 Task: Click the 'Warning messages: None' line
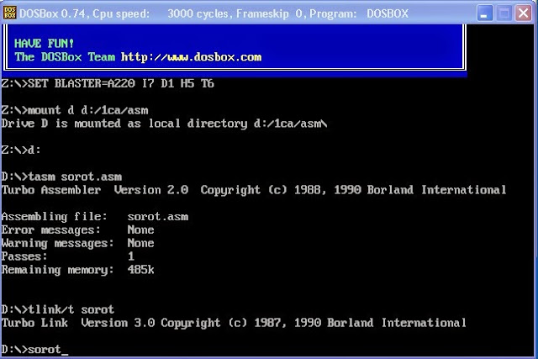pyautogui.click(x=78, y=243)
